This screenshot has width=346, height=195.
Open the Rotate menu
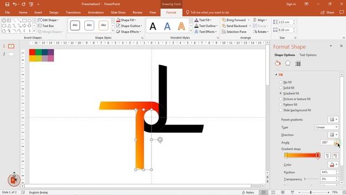click(261, 31)
